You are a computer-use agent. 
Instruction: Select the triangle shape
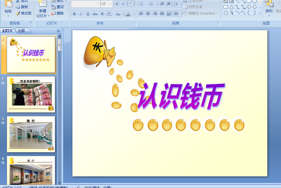(231, 7)
